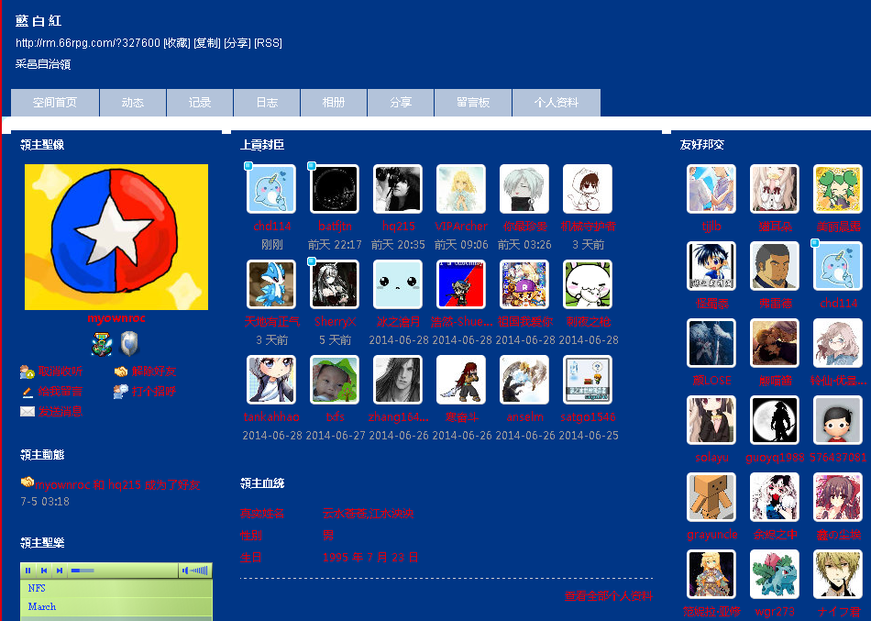Open the 留言板 tab
Screen dimensions: 871x621
pyautogui.click(x=473, y=103)
